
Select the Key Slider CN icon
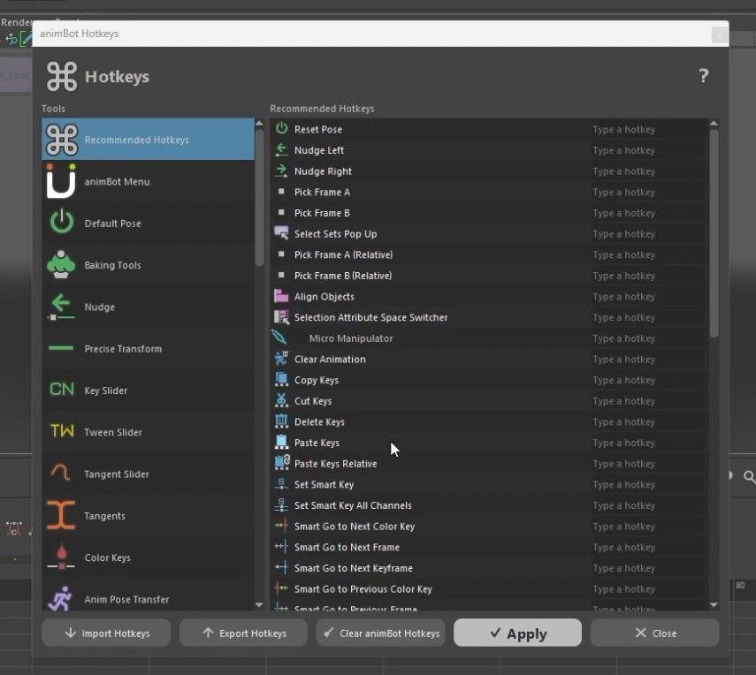(62, 390)
